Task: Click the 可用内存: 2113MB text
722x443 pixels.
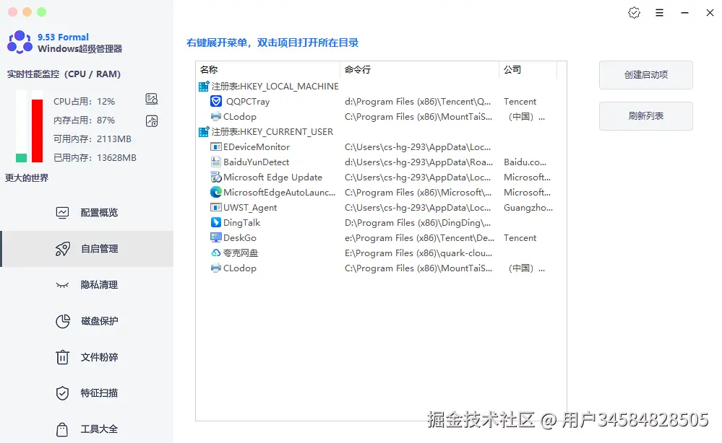Action: [x=92, y=139]
